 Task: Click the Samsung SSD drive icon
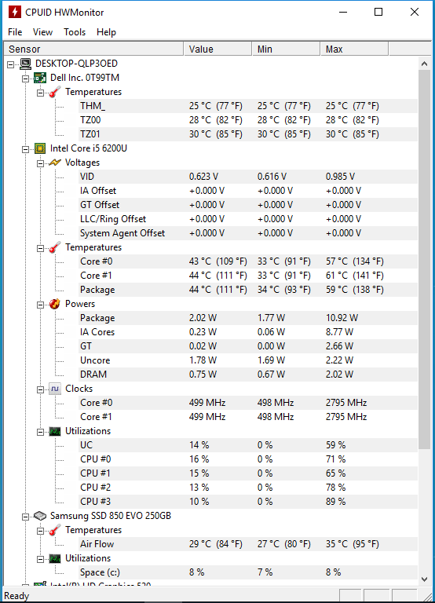pos(40,516)
